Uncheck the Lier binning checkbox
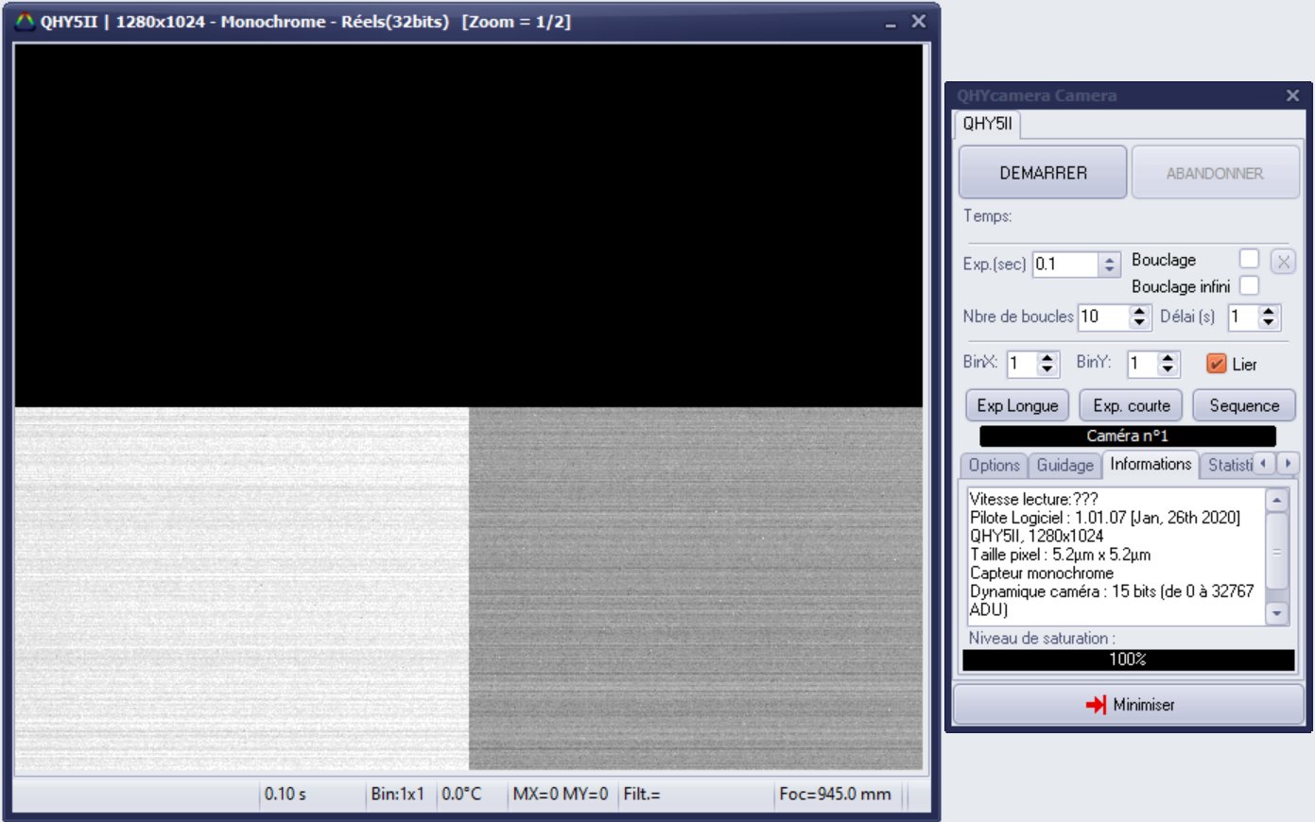This screenshot has width=1315, height=822. pyautogui.click(x=1217, y=364)
